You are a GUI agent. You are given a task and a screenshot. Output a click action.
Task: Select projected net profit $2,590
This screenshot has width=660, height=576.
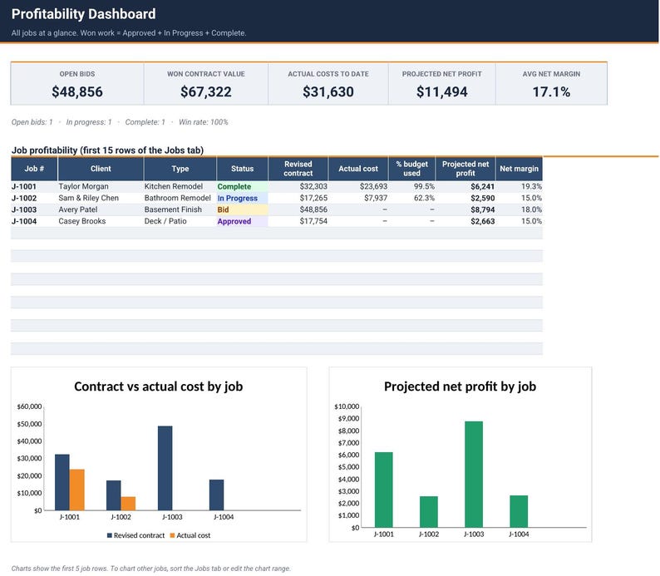(x=482, y=198)
